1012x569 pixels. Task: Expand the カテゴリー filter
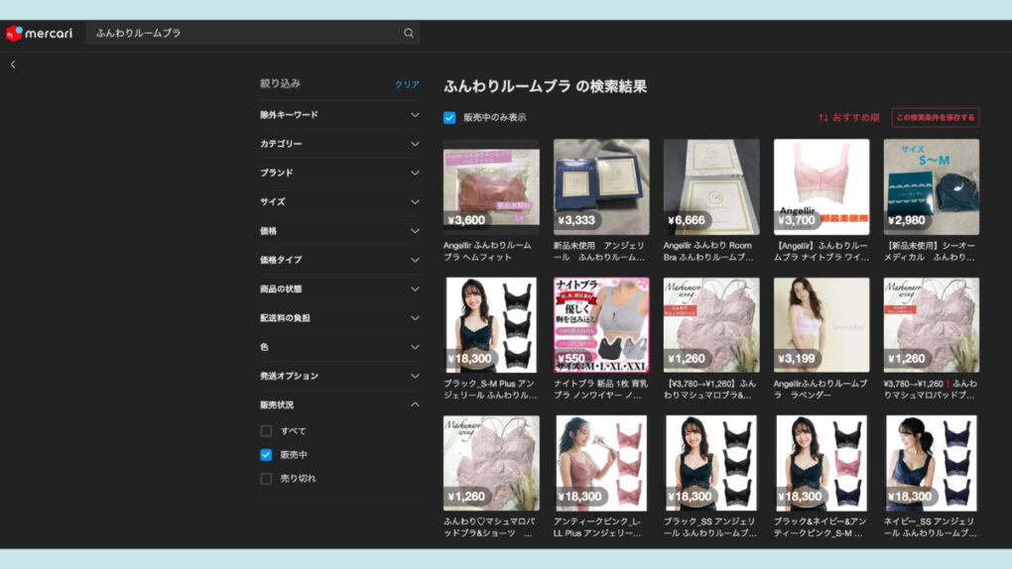[x=339, y=144]
